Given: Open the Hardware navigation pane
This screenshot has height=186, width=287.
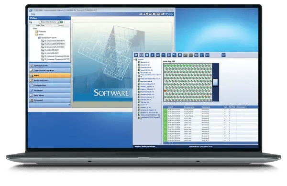Looking at the screenshot, I should pos(50,90).
